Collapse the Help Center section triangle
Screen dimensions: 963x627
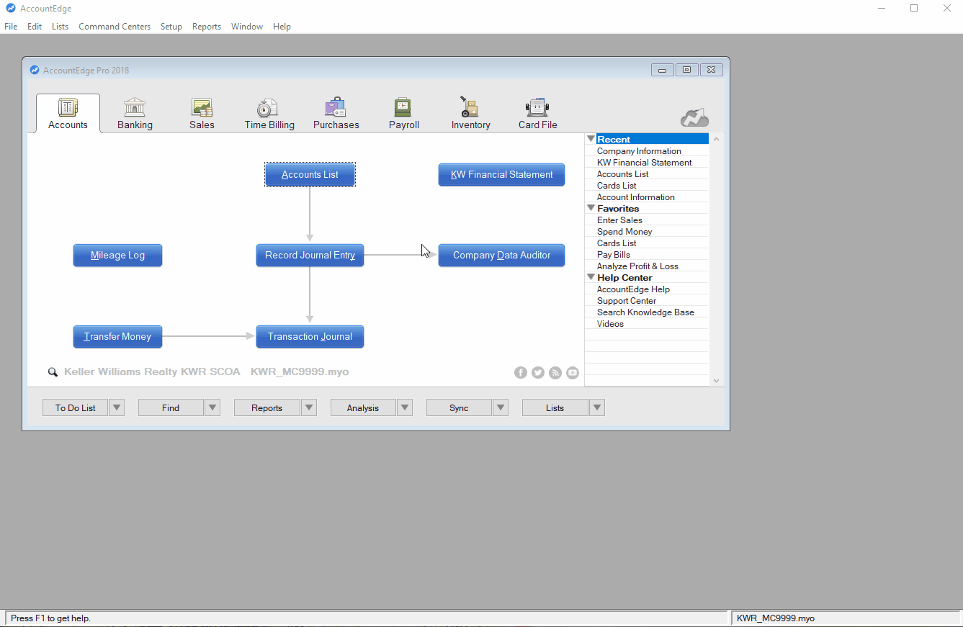pyautogui.click(x=591, y=277)
